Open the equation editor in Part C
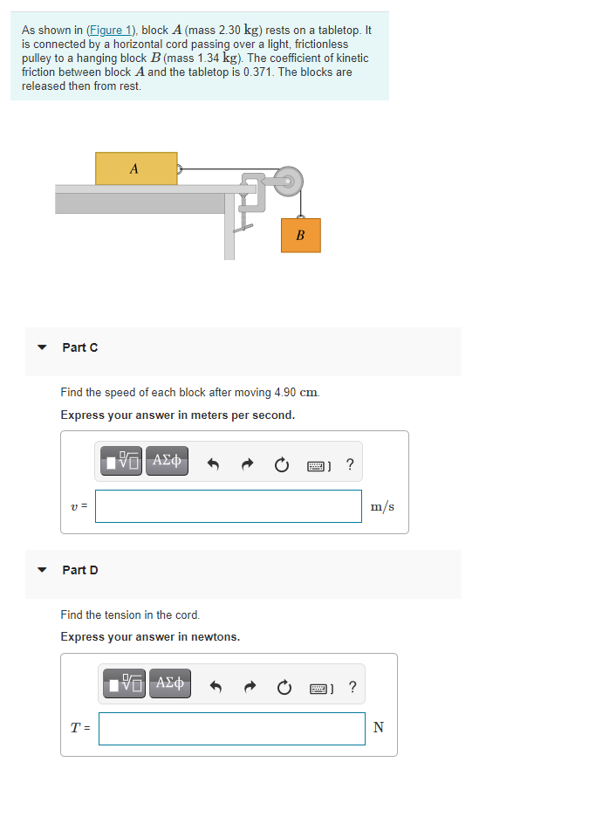616x817 pixels. tap(120, 460)
